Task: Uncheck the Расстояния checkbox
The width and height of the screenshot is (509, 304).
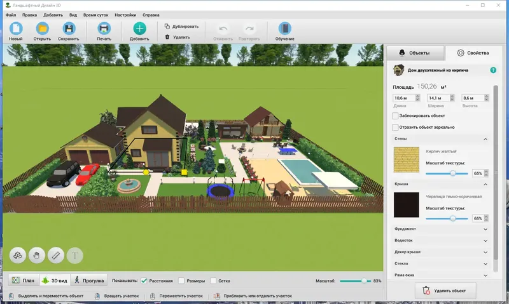Action: coord(144,281)
